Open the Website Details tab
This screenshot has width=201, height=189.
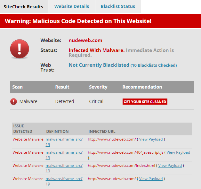tap(72, 7)
